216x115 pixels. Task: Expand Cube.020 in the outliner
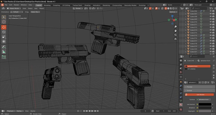click(186, 49)
